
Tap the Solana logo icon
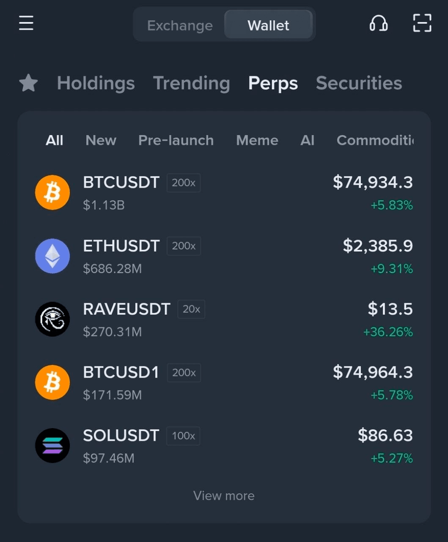pos(52,445)
